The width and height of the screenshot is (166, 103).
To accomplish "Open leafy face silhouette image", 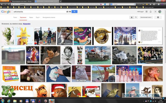I will point(8,36).
